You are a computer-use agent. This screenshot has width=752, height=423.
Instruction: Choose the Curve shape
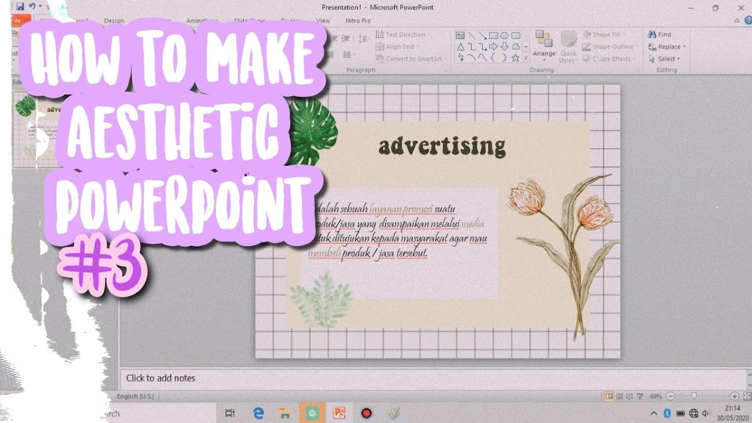point(483,58)
